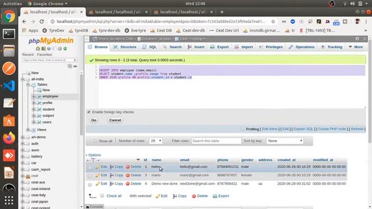Viewport: 372px width, 209px height.
Task: Open the Operations tab
Action: [x=302, y=47]
